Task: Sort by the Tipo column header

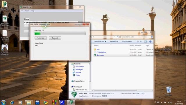Action: click(147, 45)
